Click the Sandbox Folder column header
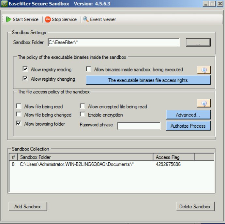 click(85, 157)
